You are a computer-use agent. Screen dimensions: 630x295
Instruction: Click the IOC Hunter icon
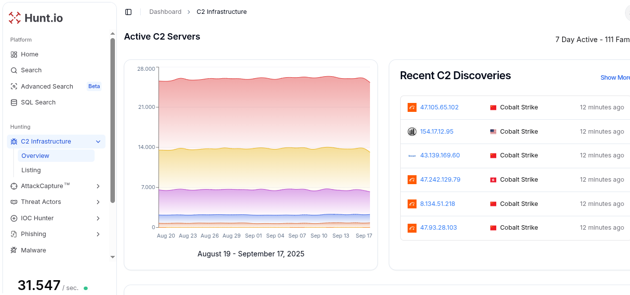(x=14, y=218)
